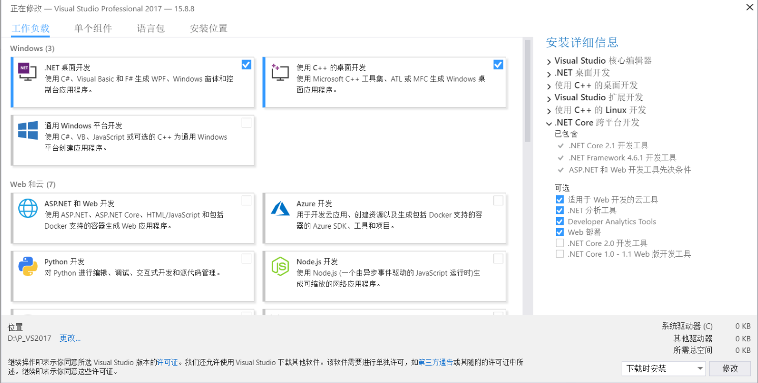Click the 修改 button
The width and height of the screenshot is (758, 383).
pos(730,368)
